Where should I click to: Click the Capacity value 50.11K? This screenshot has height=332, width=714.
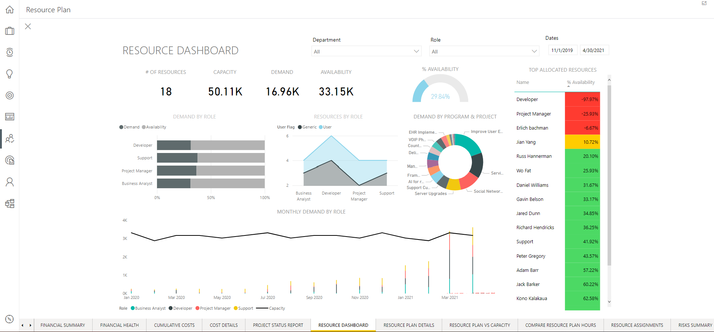225,91
